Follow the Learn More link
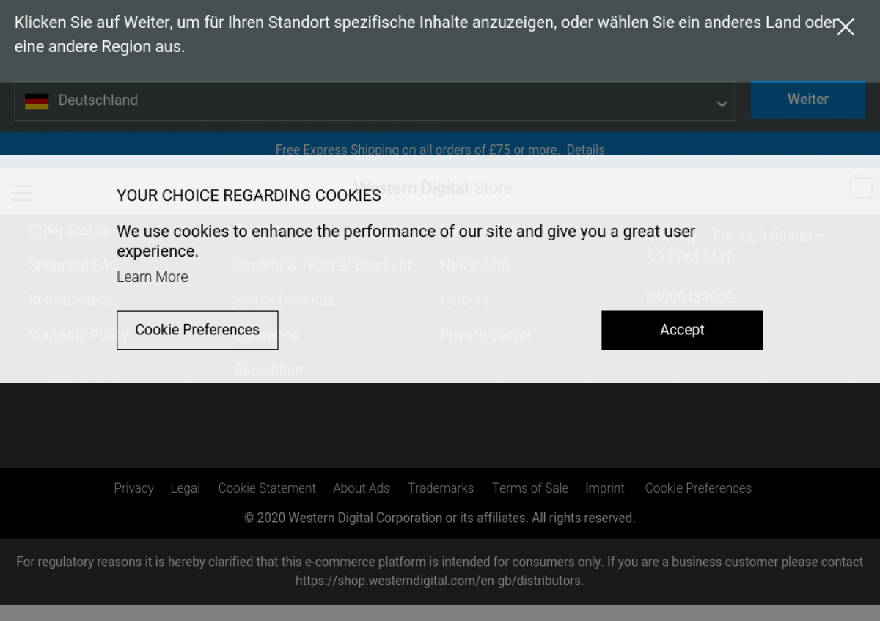Image resolution: width=880 pixels, height=621 pixels. [x=153, y=276]
